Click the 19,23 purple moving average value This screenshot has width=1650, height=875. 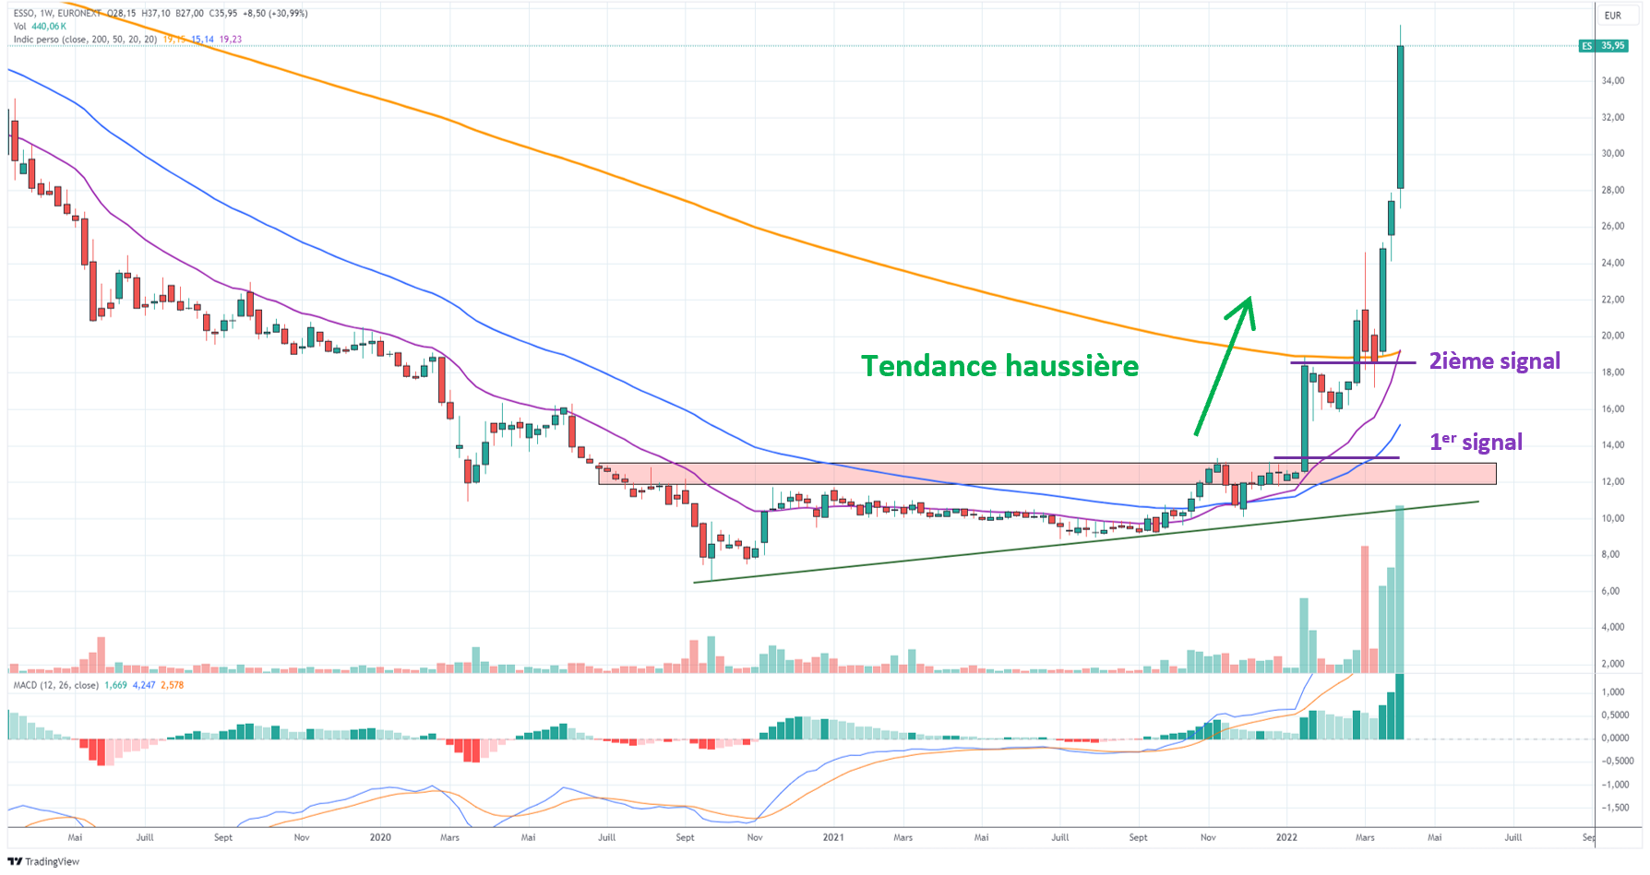pyautogui.click(x=231, y=40)
